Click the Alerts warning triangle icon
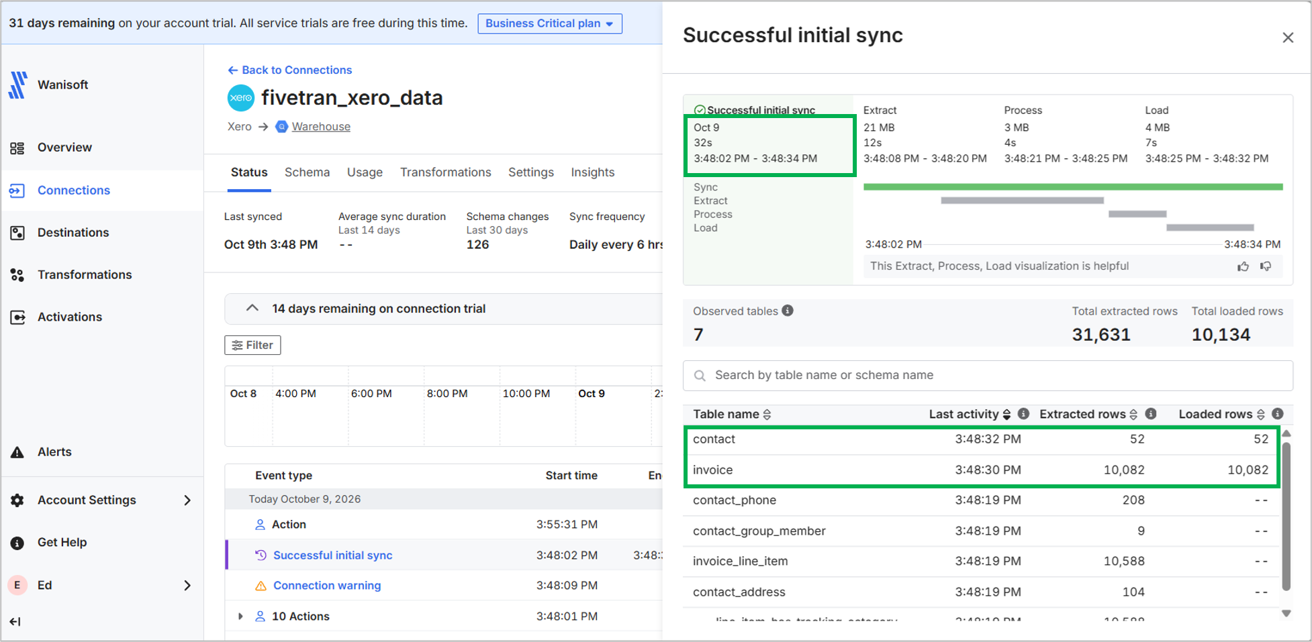The height and width of the screenshot is (642, 1312). [x=17, y=452]
